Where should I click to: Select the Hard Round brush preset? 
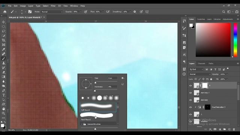click(98, 117)
